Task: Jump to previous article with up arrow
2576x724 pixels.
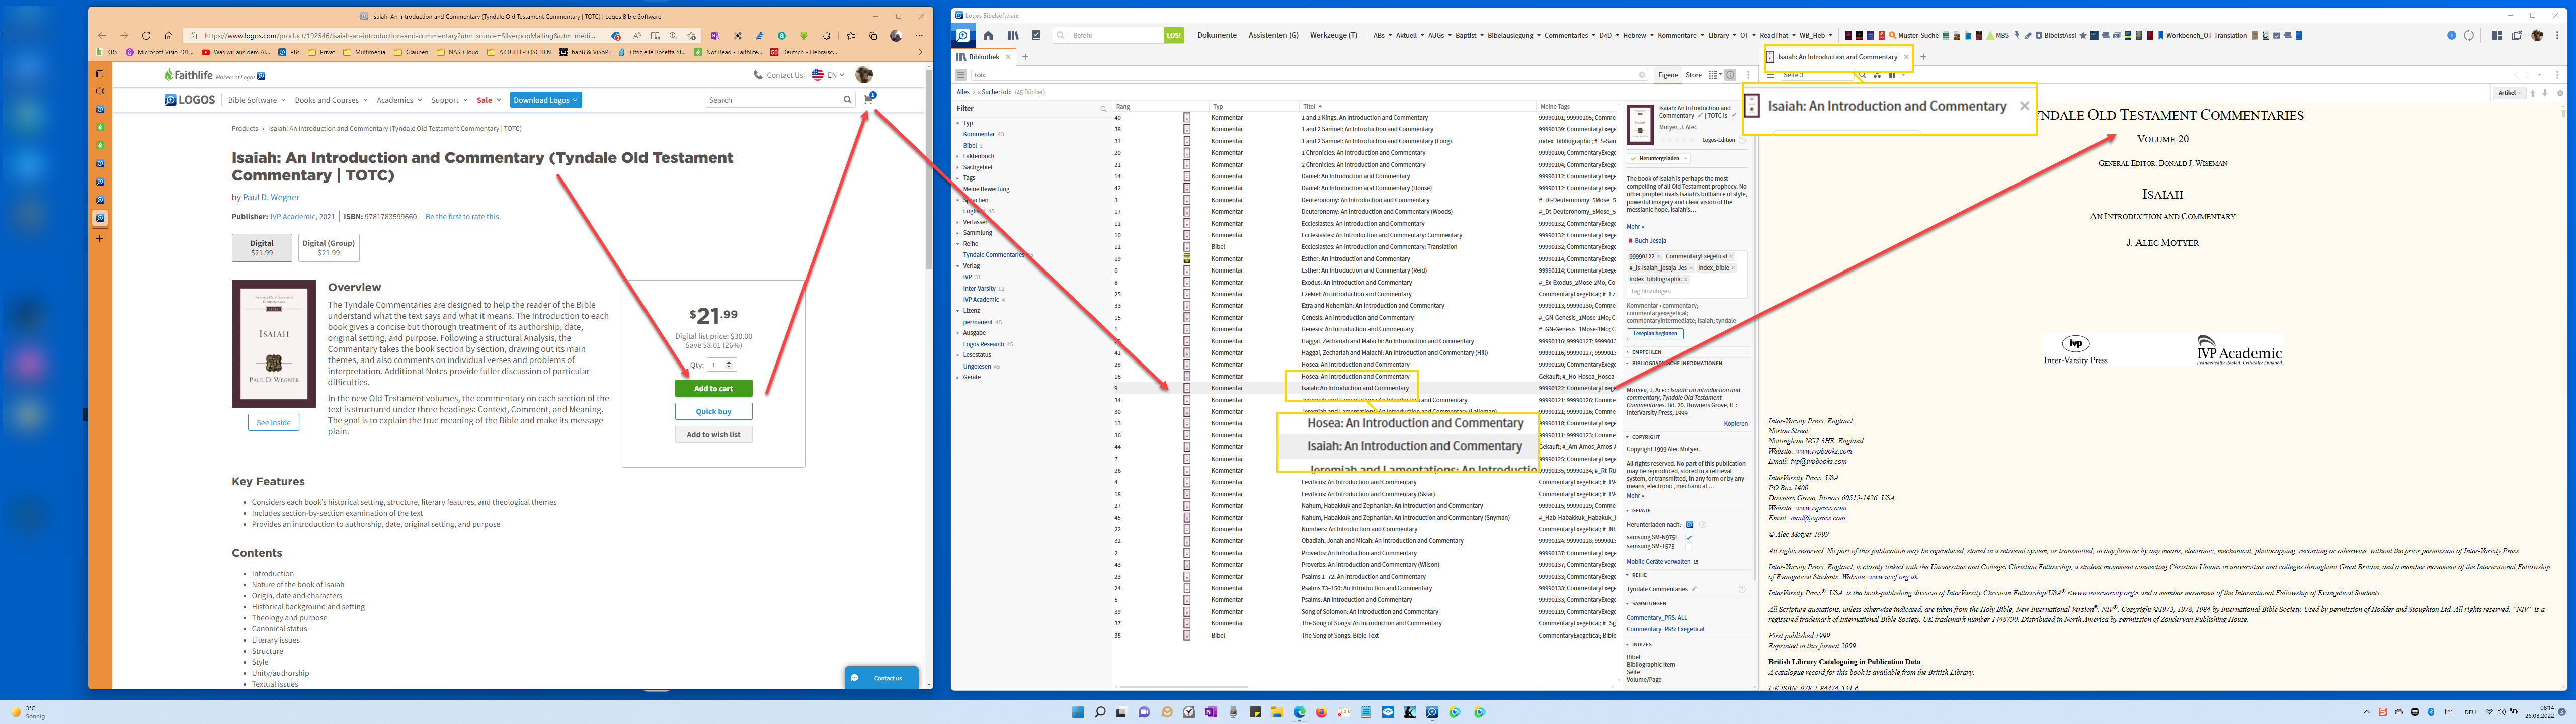Action: coord(2533,93)
